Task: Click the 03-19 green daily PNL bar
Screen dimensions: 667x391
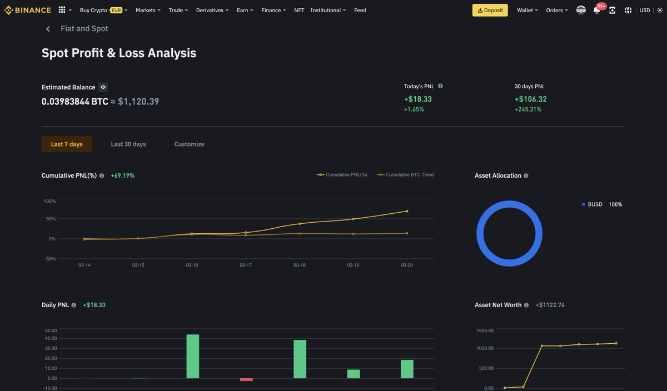Action: (354, 374)
